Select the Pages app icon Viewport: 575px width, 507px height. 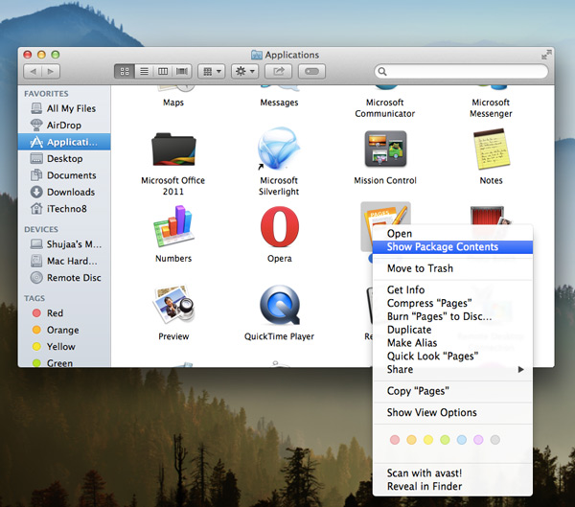(x=385, y=215)
